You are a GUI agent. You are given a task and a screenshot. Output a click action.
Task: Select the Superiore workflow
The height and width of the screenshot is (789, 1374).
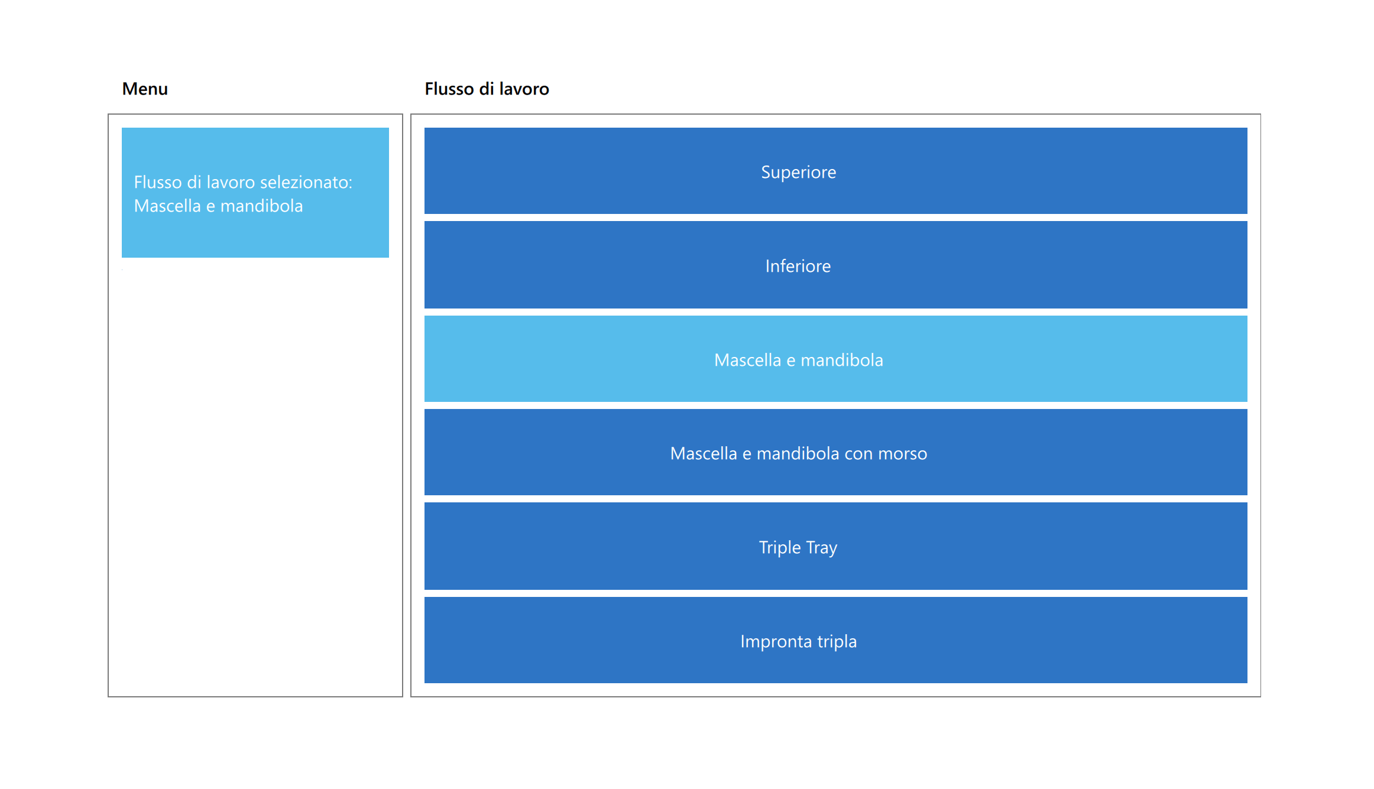tap(835, 171)
